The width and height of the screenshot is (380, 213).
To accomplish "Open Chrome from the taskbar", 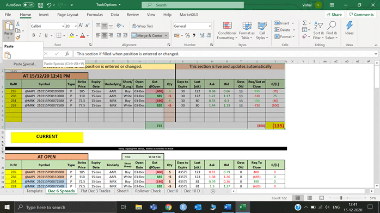I will 168,207.
